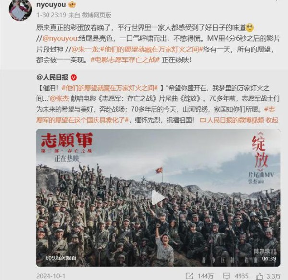Like the post with the thumbs-up icon
Image resolution: width=288 pixels, height=280 pixels.
click(260, 276)
